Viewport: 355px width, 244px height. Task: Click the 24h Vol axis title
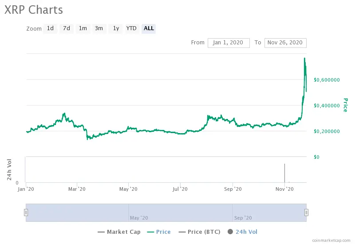(9, 169)
